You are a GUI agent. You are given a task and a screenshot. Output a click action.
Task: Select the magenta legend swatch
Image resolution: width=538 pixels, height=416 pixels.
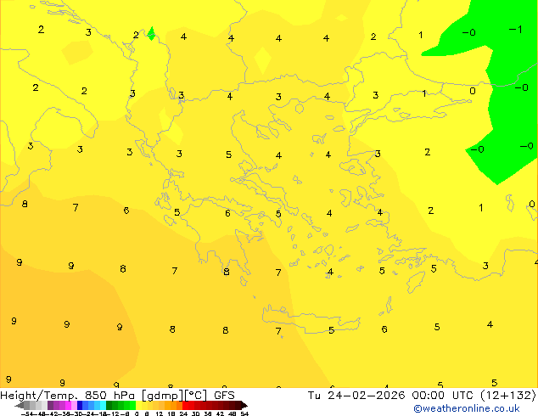tap(68, 405)
